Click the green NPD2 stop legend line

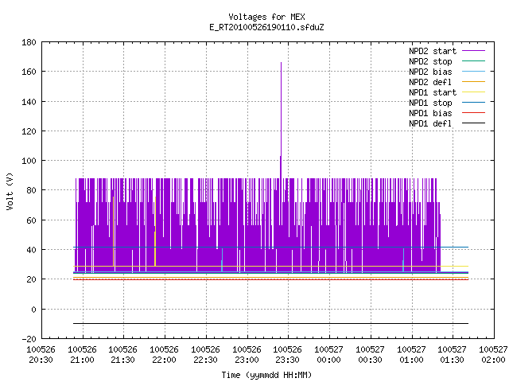pyautogui.click(x=474, y=61)
